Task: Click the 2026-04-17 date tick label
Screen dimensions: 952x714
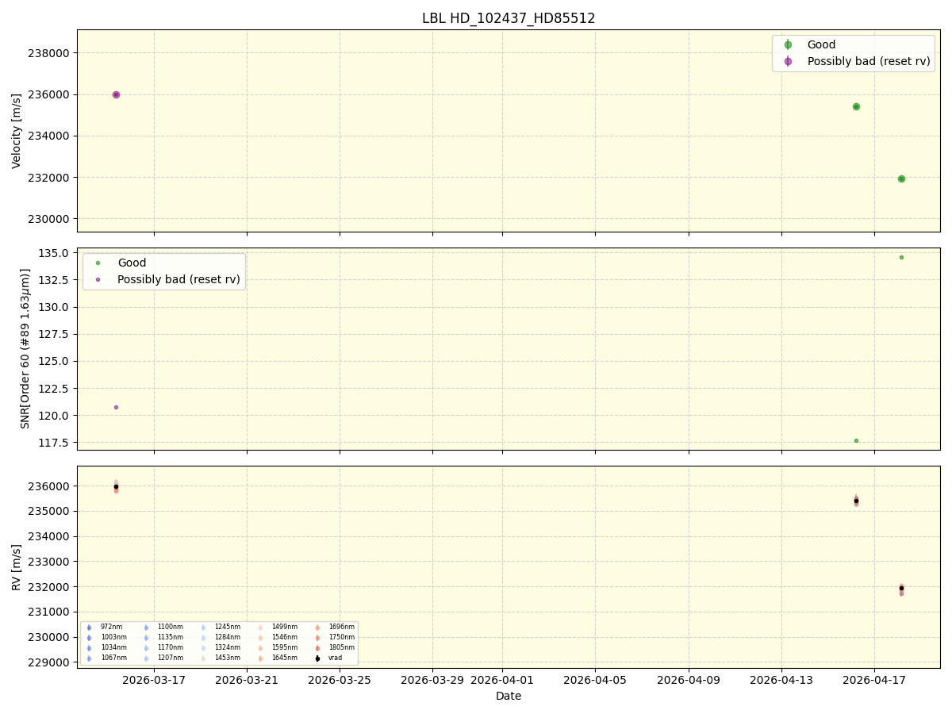Action: [x=874, y=680]
